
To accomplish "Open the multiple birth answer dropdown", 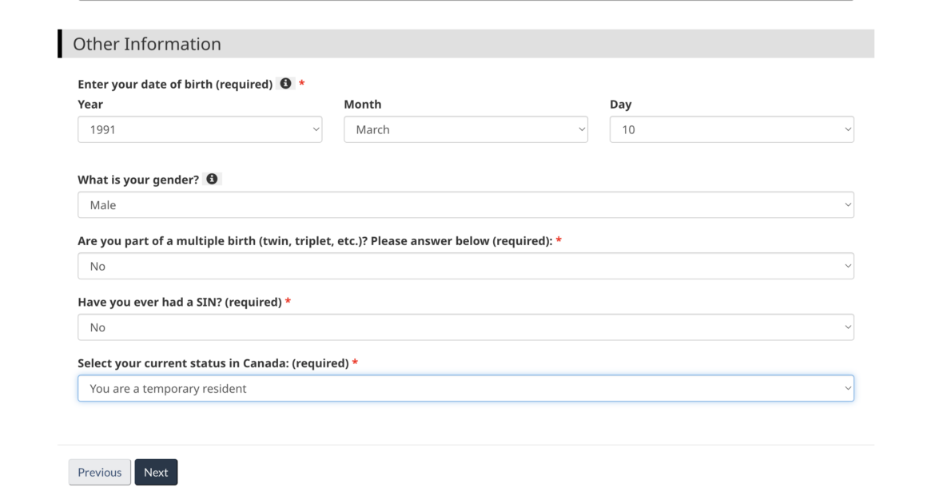I will [x=466, y=265].
